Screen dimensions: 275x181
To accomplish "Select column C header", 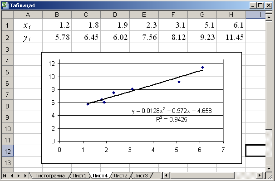I will (86, 15).
